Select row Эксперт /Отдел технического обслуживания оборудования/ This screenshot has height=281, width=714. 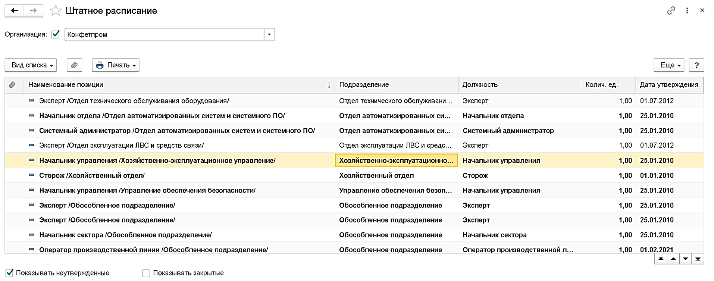pos(354,101)
